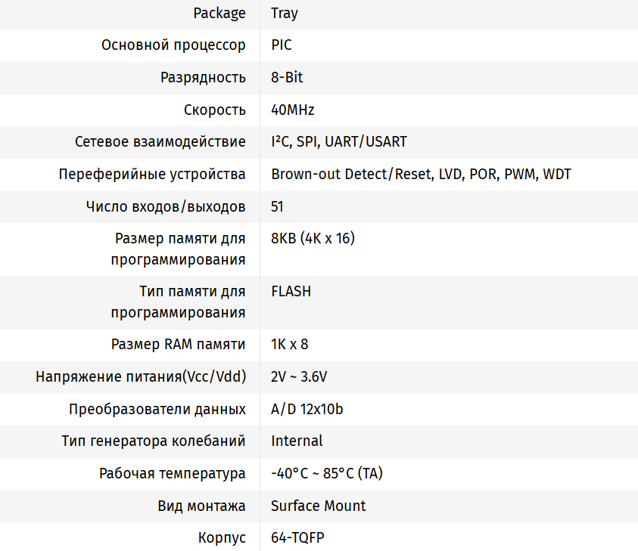
Task: Click the 2V ~ 3.6V voltage value
Action: click(x=299, y=376)
